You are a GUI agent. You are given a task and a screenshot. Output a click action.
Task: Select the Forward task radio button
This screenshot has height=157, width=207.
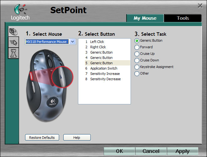click(x=137, y=47)
